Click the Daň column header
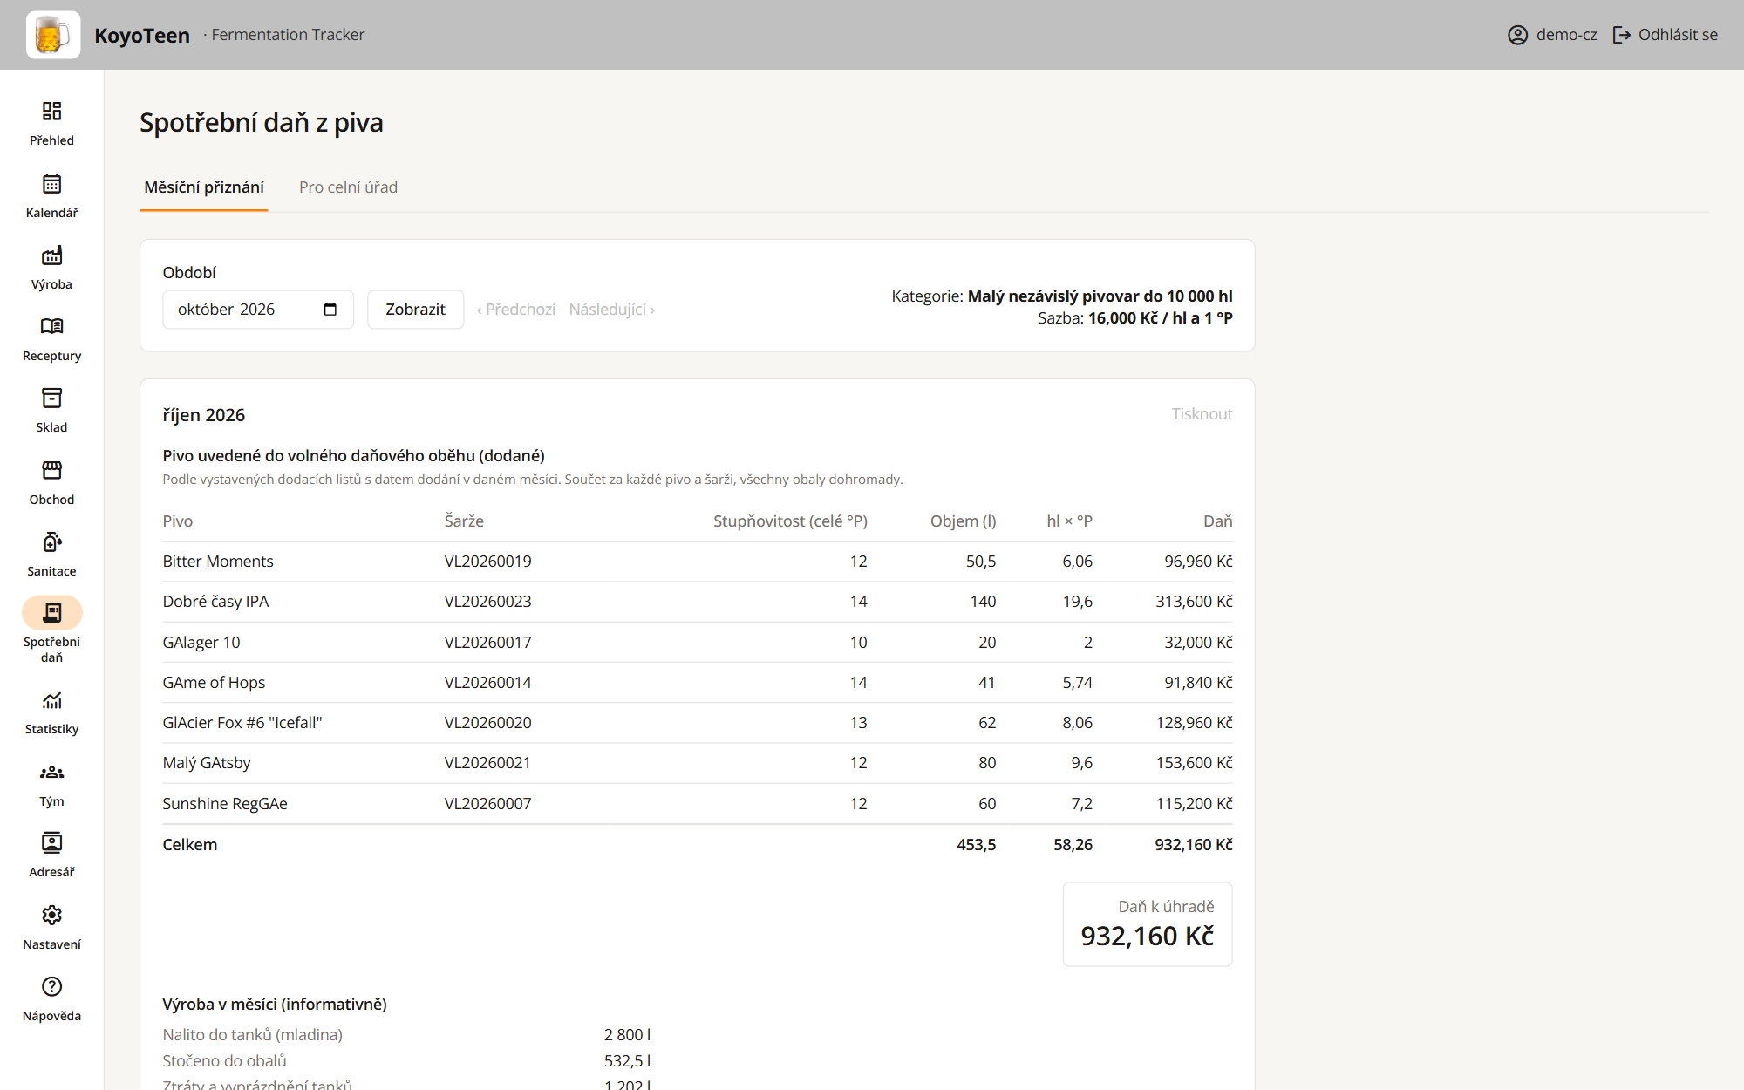The image size is (1744, 1090). click(1218, 521)
